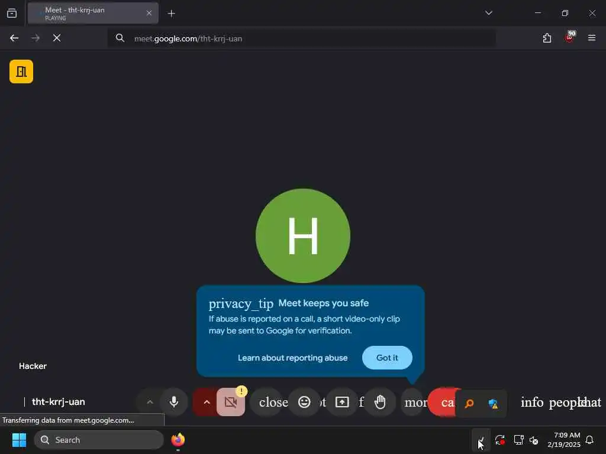The height and width of the screenshot is (454, 606).
Task: Click the address bar URL field
Action: pos(301,38)
